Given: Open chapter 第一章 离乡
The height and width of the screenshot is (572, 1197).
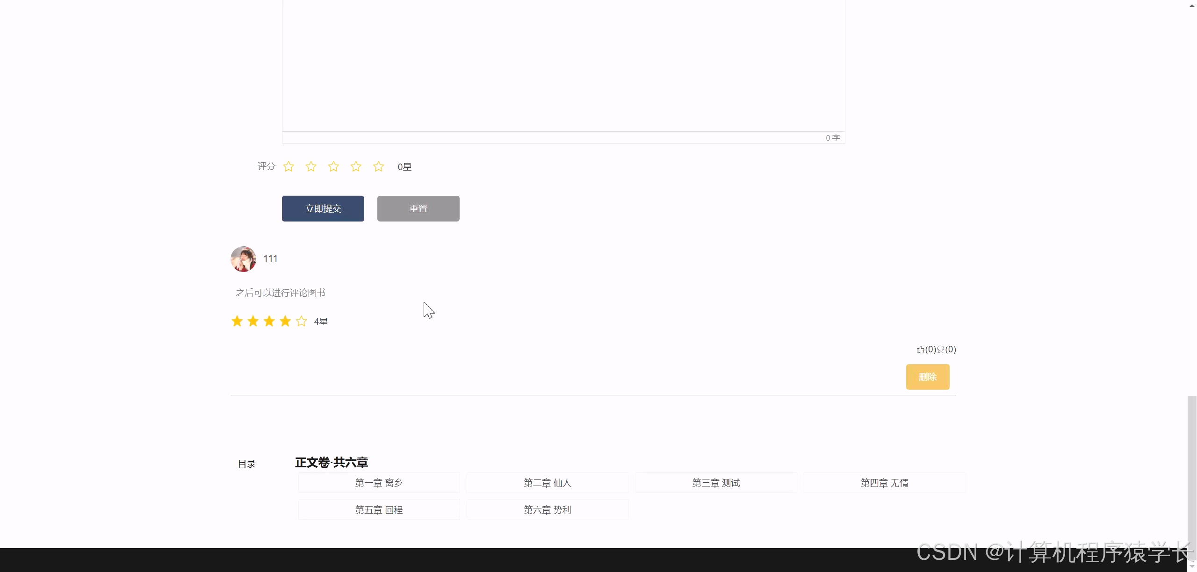Looking at the screenshot, I should [x=379, y=483].
